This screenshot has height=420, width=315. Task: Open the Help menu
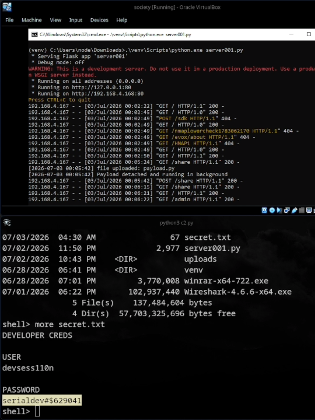point(122,20)
